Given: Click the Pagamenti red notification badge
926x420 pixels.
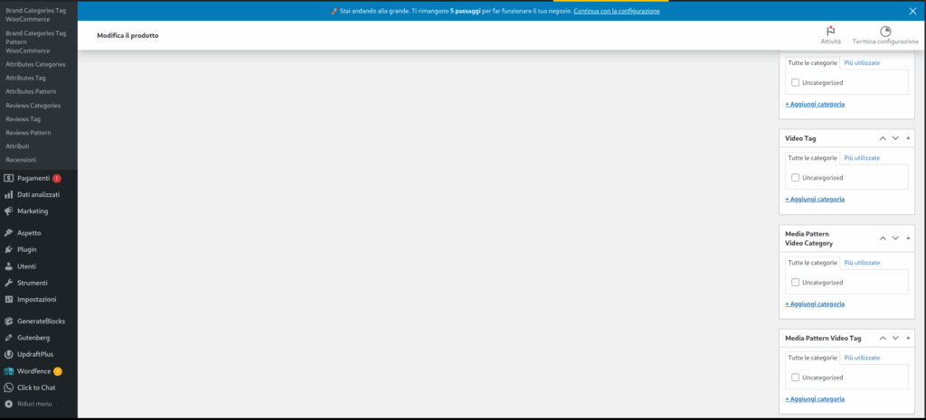Looking at the screenshot, I should pos(57,178).
